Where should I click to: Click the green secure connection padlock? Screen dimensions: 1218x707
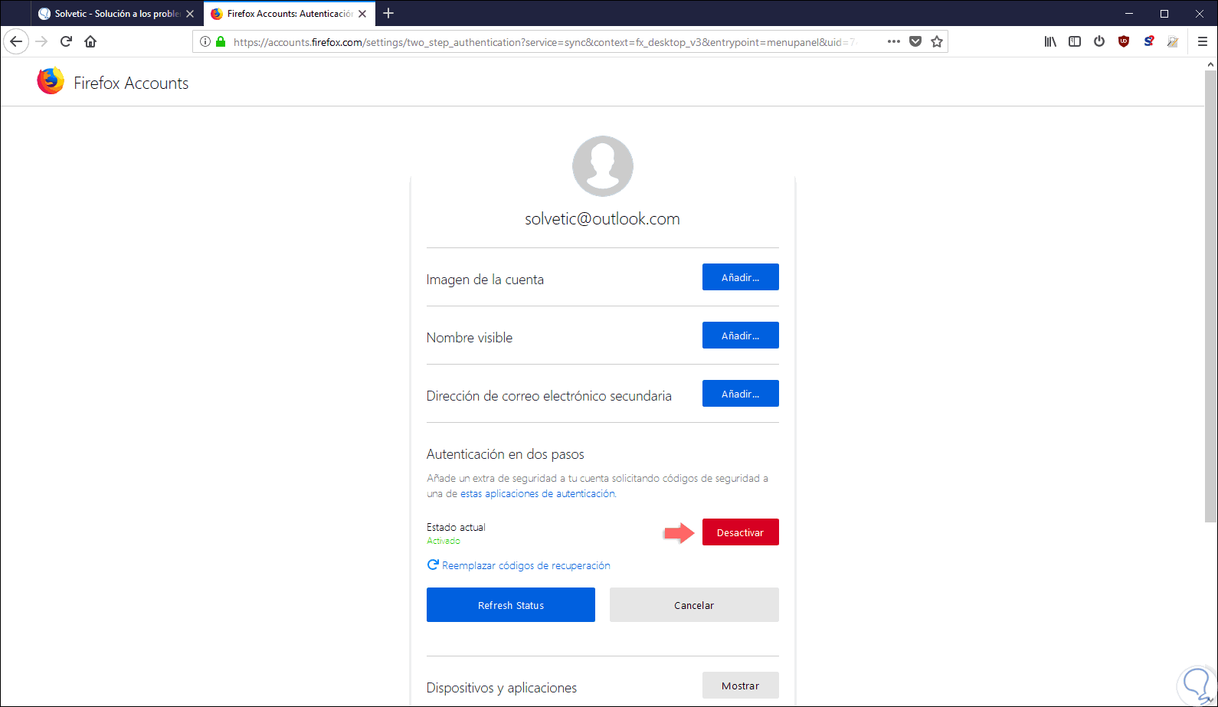point(221,42)
